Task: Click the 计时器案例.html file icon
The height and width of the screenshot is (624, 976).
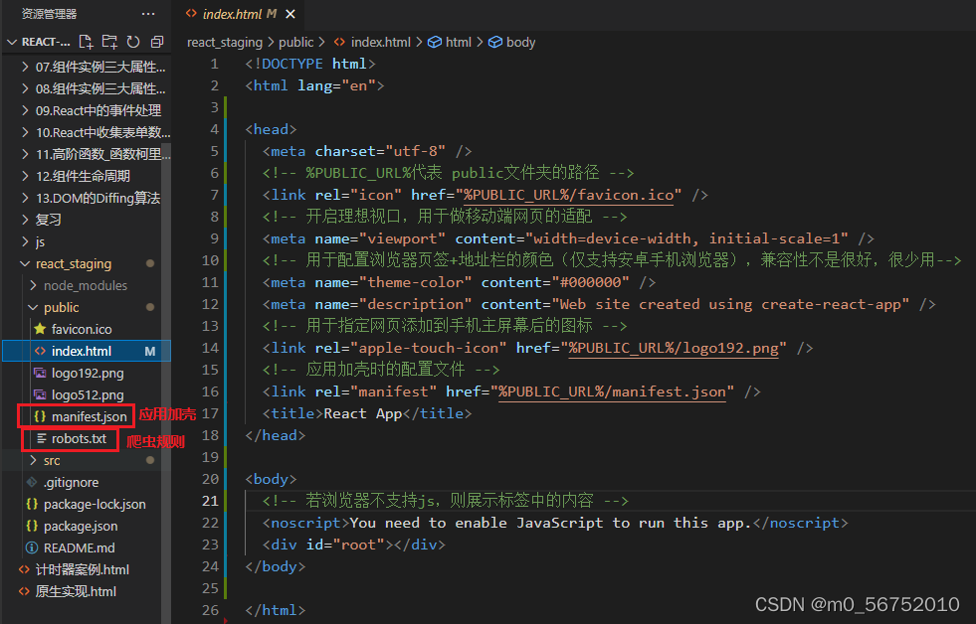Action: click(24, 569)
